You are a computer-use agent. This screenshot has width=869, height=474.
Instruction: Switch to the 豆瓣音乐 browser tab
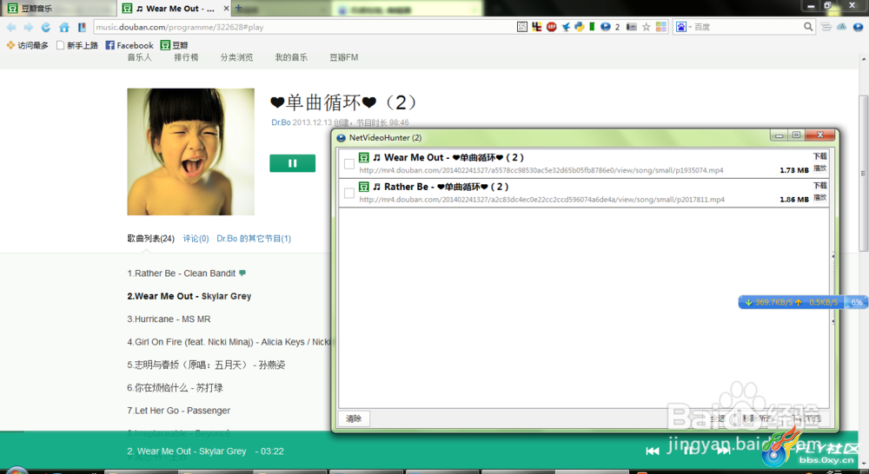pyautogui.click(x=57, y=9)
